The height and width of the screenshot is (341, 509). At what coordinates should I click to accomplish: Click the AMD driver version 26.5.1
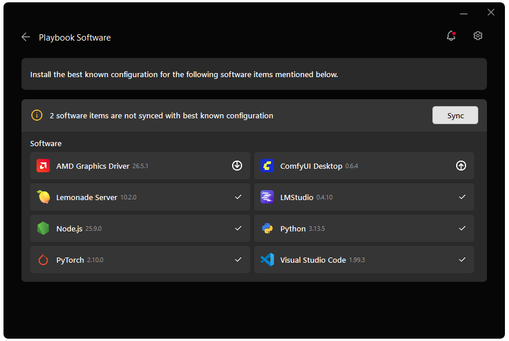click(x=140, y=166)
